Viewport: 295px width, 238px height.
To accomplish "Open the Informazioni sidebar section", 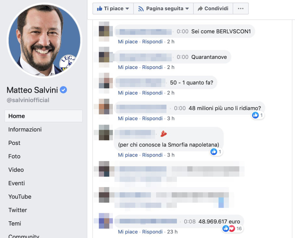I will (25, 130).
